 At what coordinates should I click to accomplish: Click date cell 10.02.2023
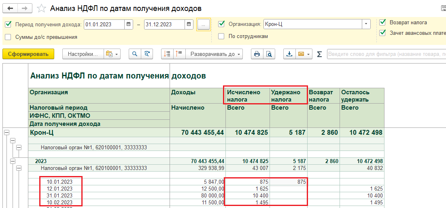click(x=60, y=202)
